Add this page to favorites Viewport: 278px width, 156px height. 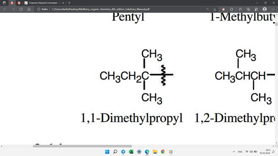point(214,9)
